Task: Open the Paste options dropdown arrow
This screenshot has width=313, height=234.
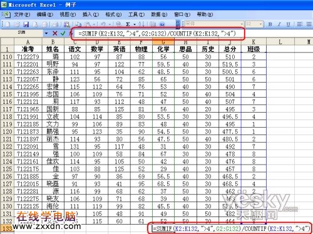Action: [x=94, y=24]
